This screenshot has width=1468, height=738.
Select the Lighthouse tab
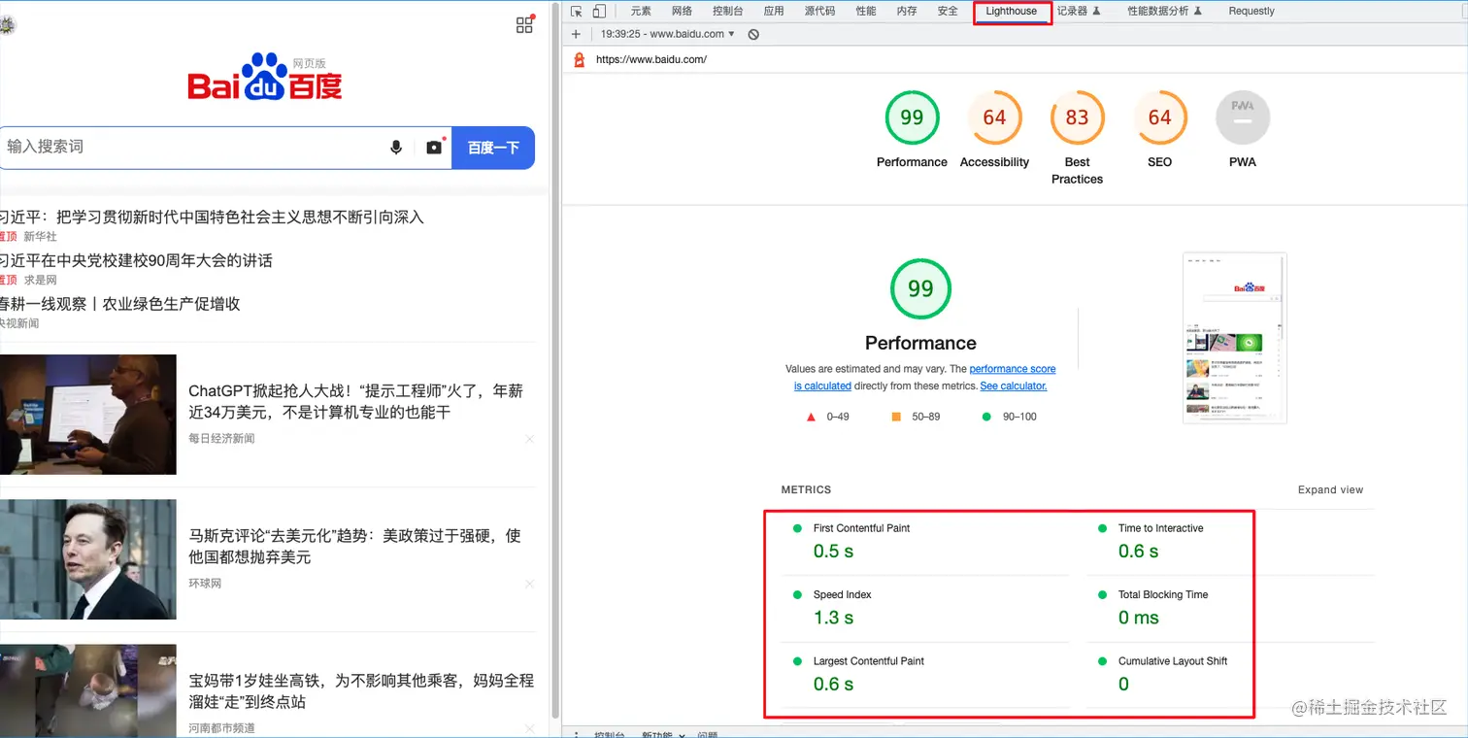point(1012,12)
